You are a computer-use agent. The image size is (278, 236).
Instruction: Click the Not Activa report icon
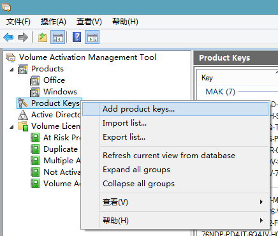click(35, 172)
